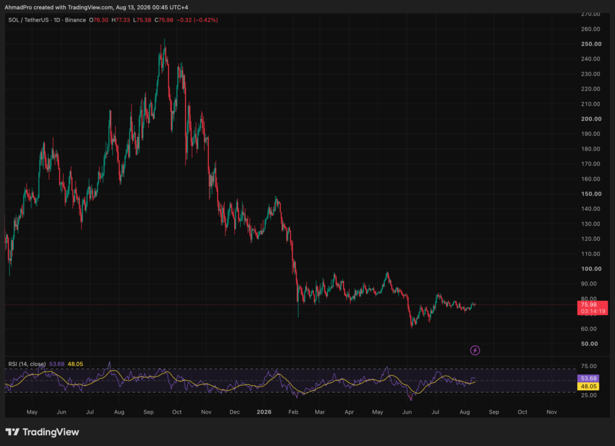Click the 170.00 price scale label
Image resolution: width=615 pixels, height=446 pixels.
[x=591, y=164]
